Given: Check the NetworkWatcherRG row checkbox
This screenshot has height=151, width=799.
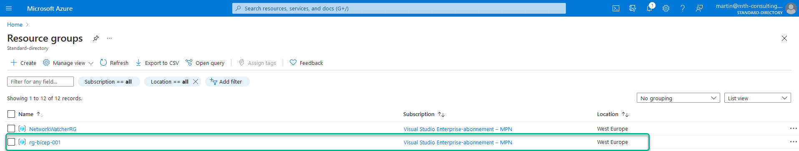Looking at the screenshot, I should (11, 129).
